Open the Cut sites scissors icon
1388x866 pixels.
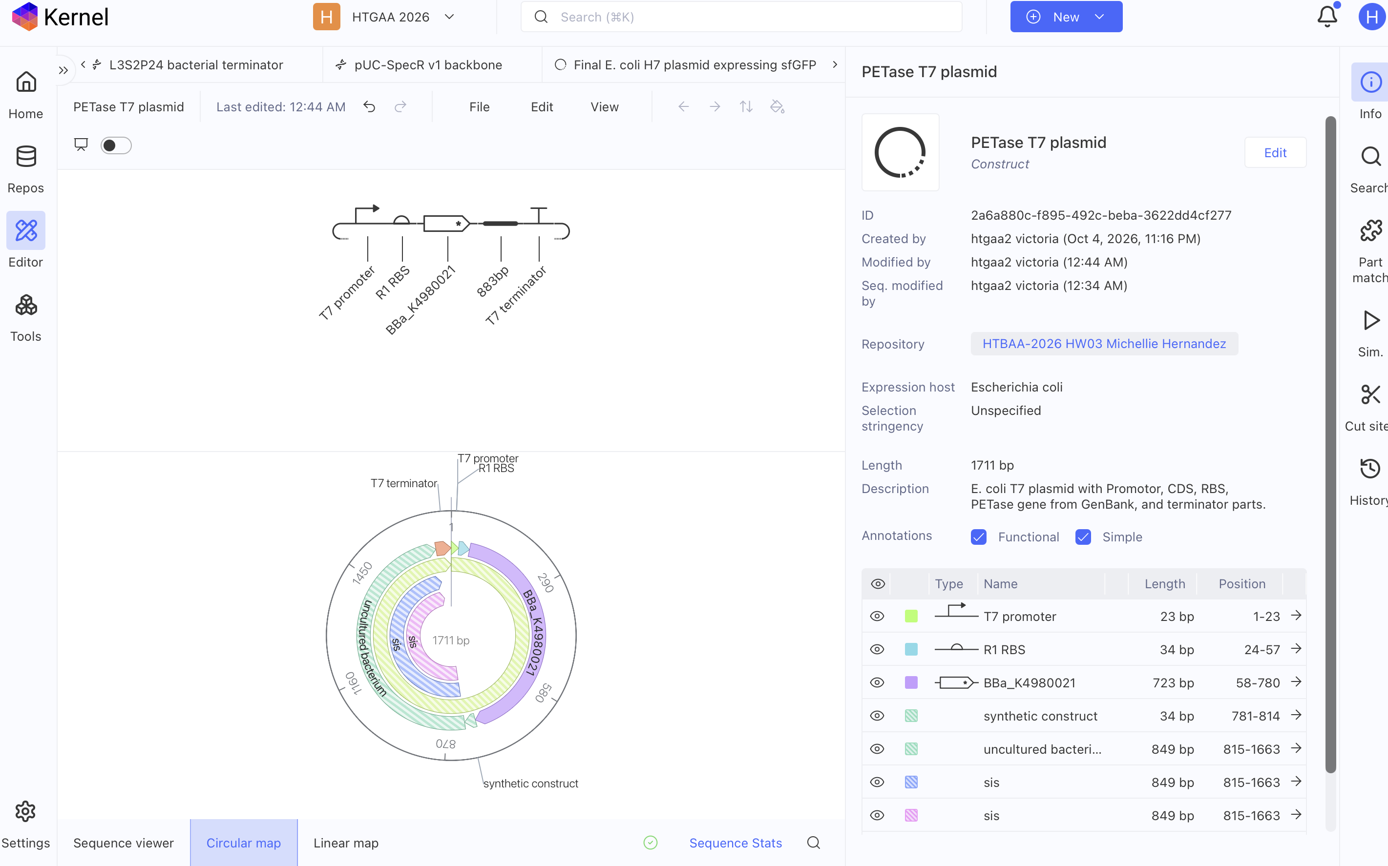tap(1371, 394)
